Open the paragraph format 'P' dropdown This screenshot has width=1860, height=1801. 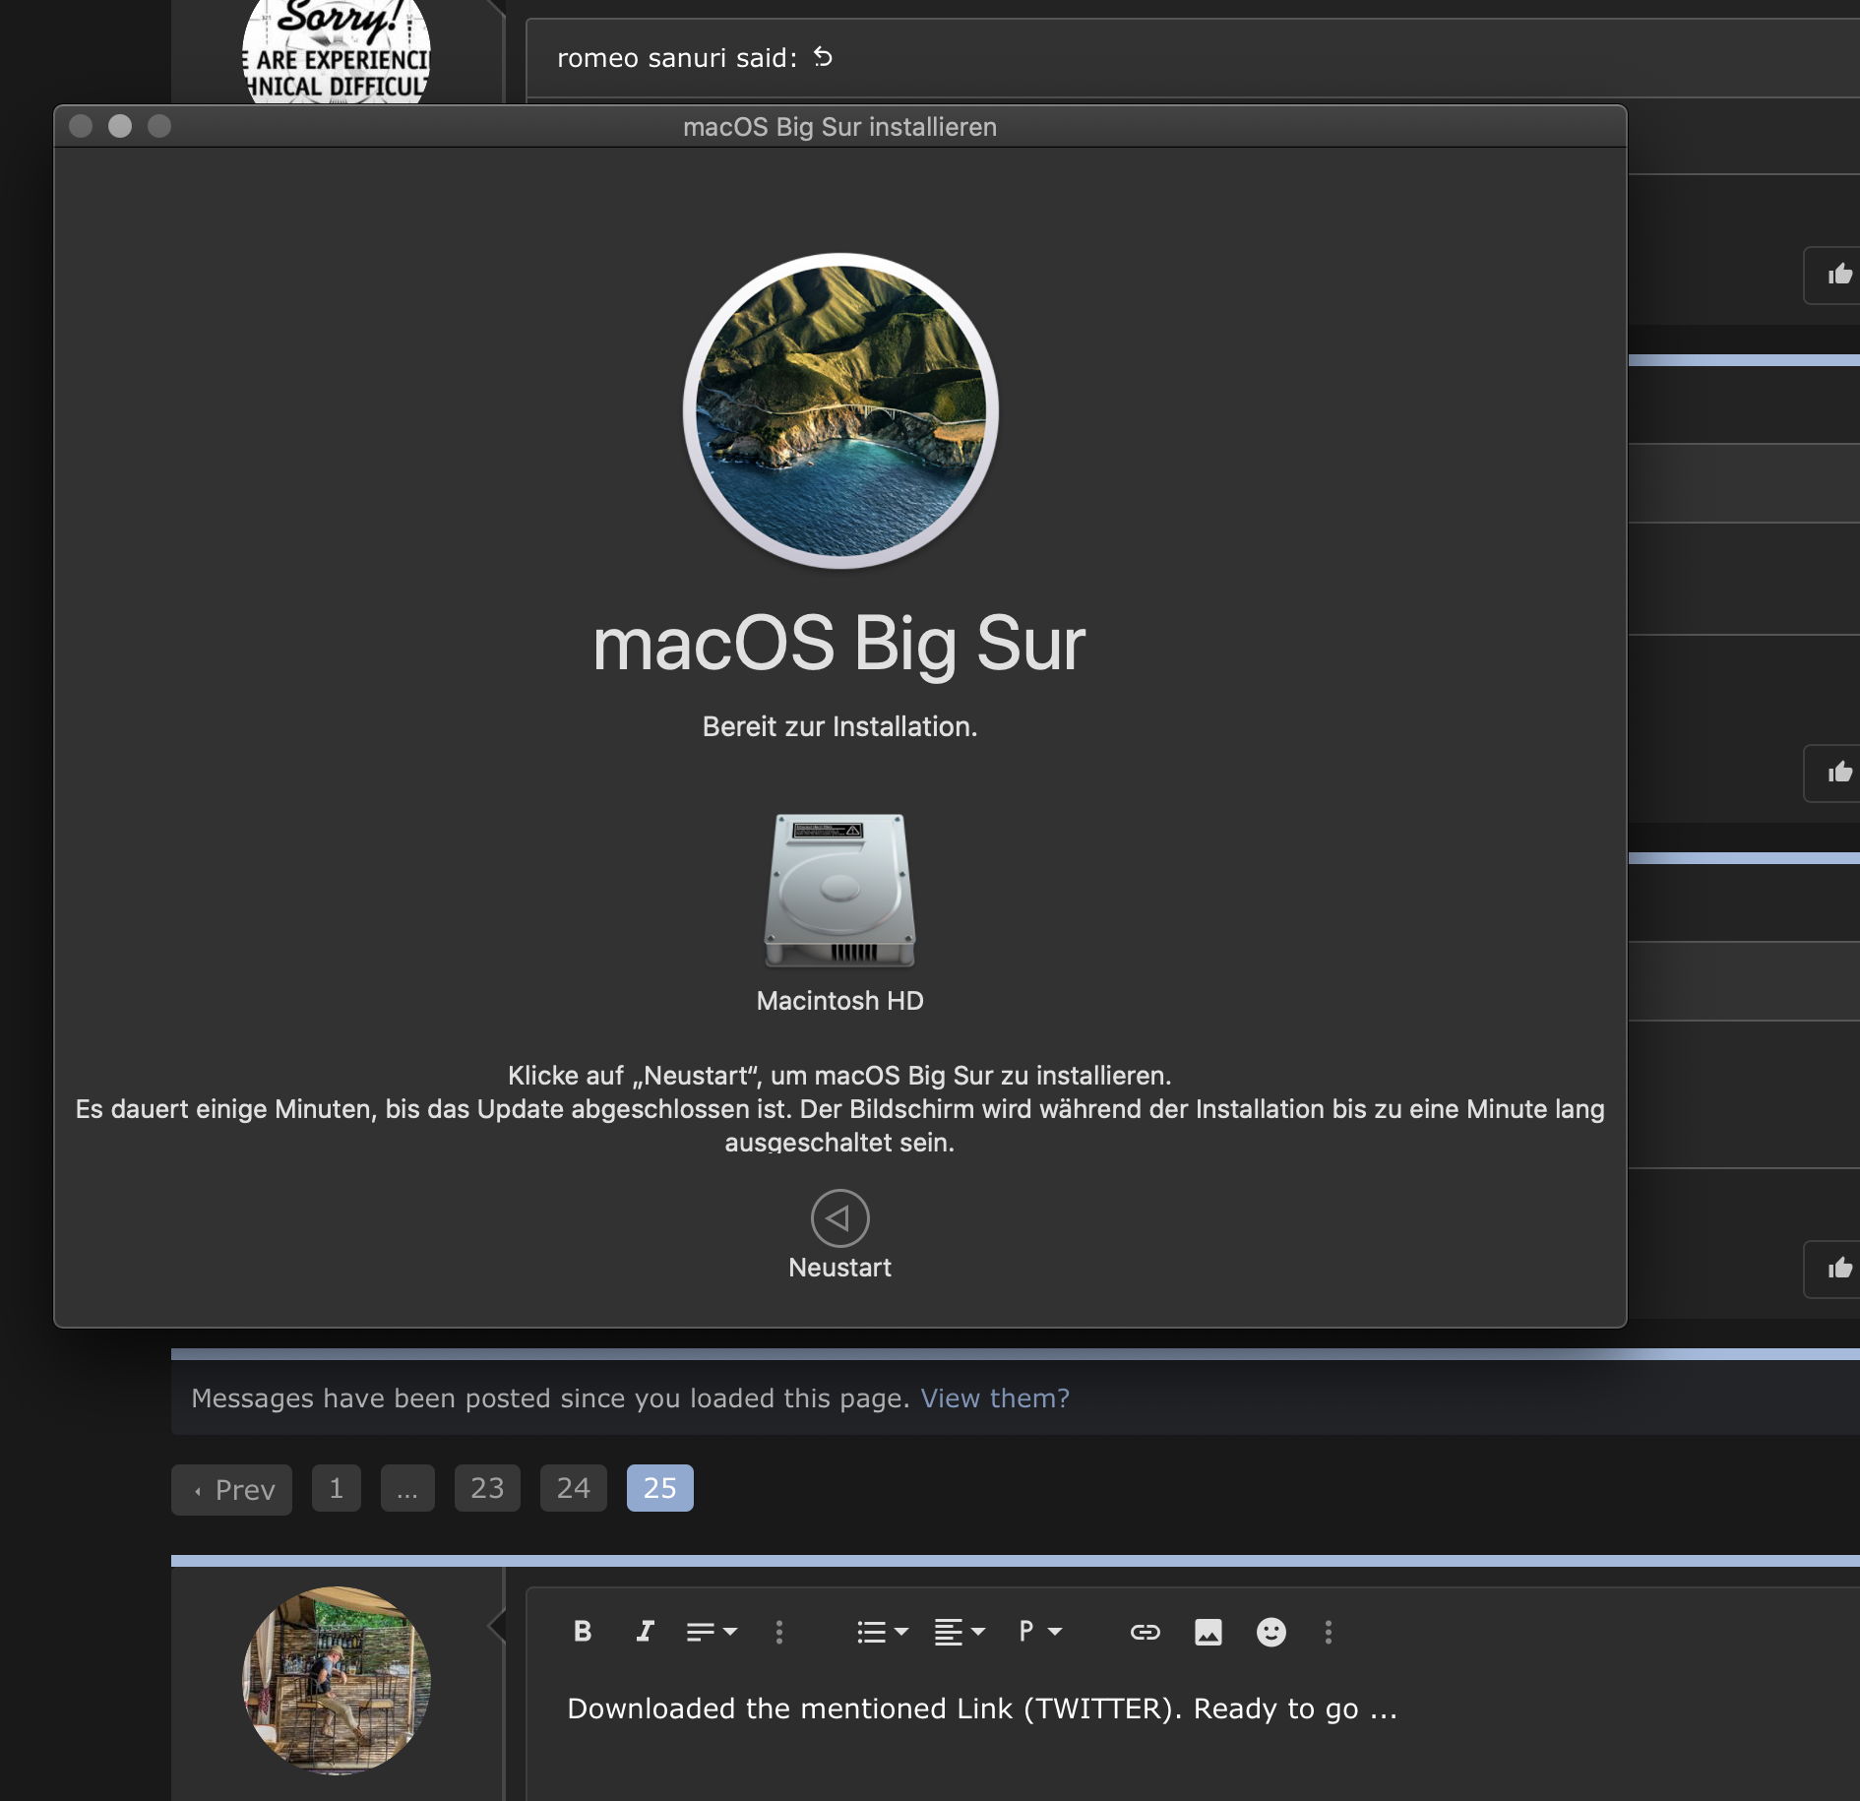click(x=1040, y=1632)
